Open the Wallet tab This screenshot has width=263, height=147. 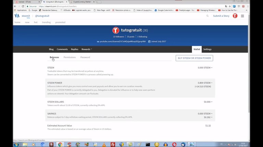pos(197,49)
